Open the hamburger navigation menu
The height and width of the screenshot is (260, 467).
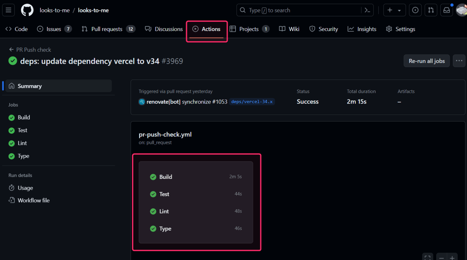pos(9,10)
